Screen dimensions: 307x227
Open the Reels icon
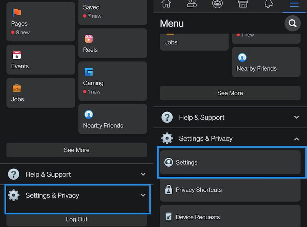89,39
